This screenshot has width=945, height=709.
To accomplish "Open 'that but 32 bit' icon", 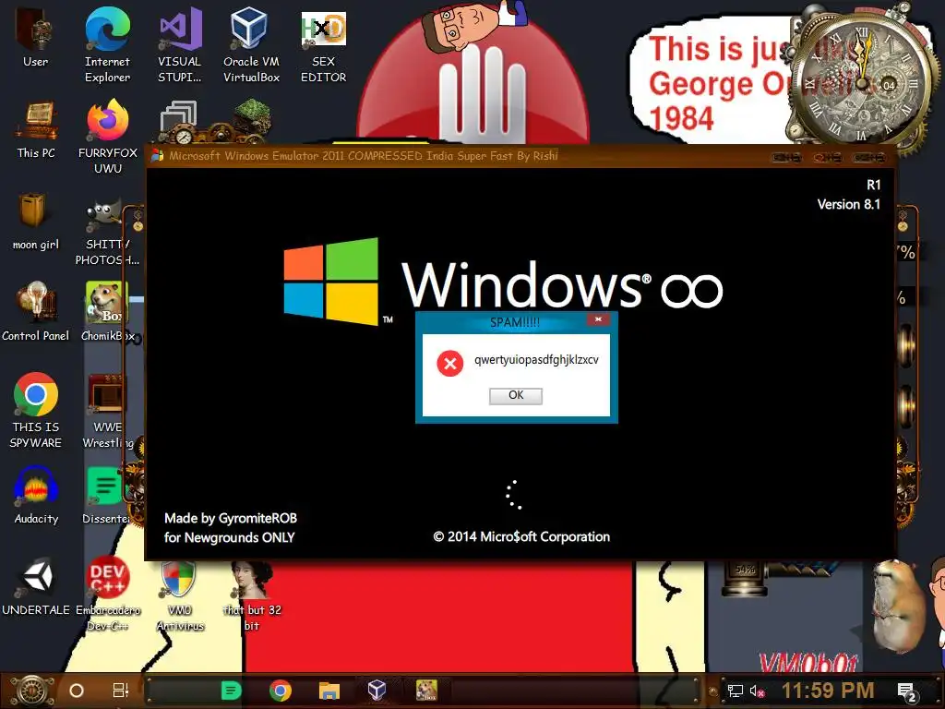I will (x=252, y=595).
